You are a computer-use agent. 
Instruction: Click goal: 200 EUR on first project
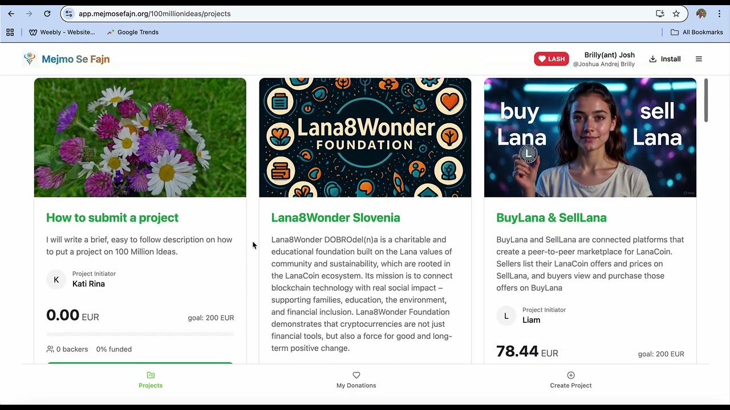(x=211, y=318)
